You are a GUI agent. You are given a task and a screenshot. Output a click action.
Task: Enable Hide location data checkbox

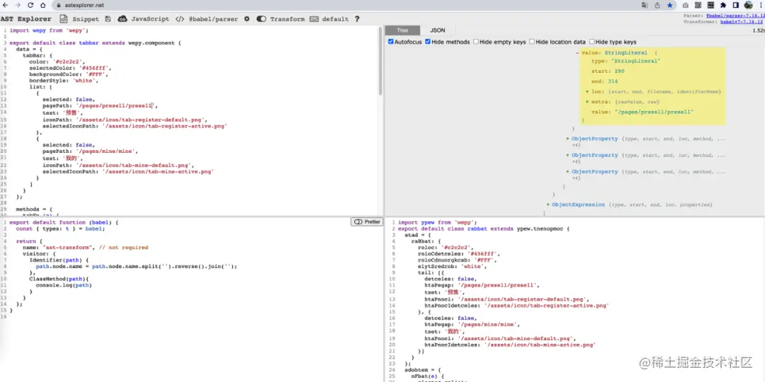pos(532,42)
